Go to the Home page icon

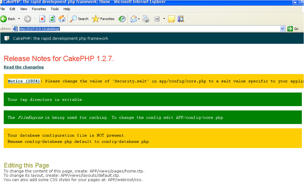62,19
